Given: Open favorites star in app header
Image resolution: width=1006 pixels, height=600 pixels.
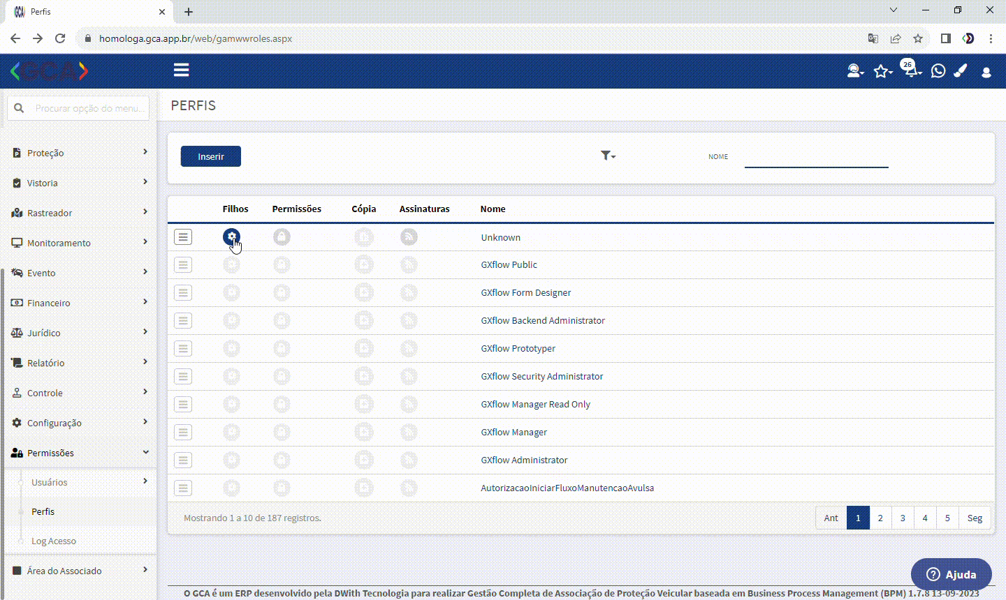Looking at the screenshot, I should coord(882,71).
